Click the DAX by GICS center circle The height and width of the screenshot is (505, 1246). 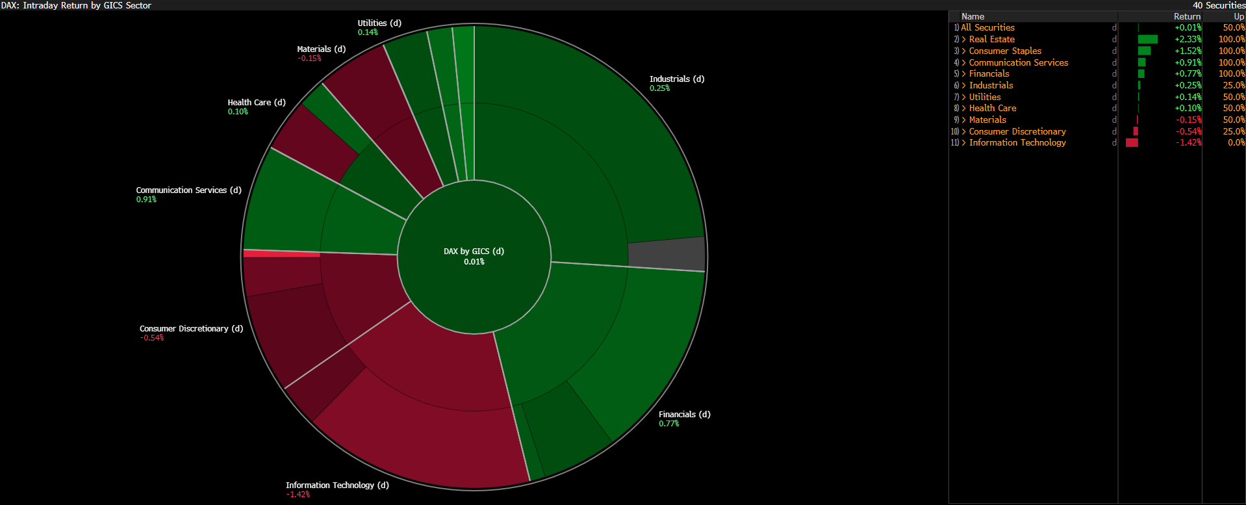coord(474,257)
